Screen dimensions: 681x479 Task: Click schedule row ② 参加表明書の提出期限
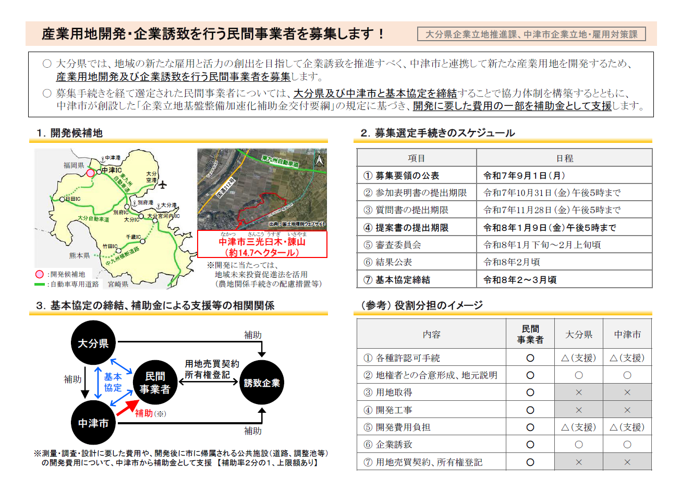pos(417,193)
